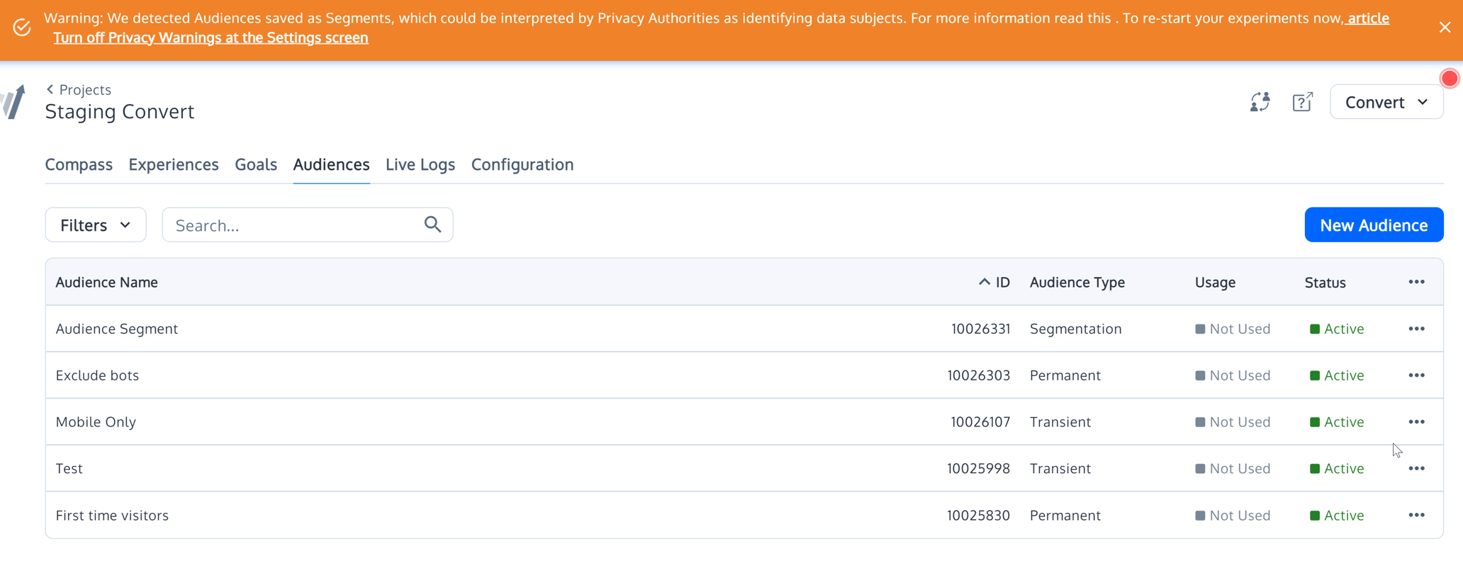
Task: Open actions menu for Exclude bots row
Action: click(1416, 375)
